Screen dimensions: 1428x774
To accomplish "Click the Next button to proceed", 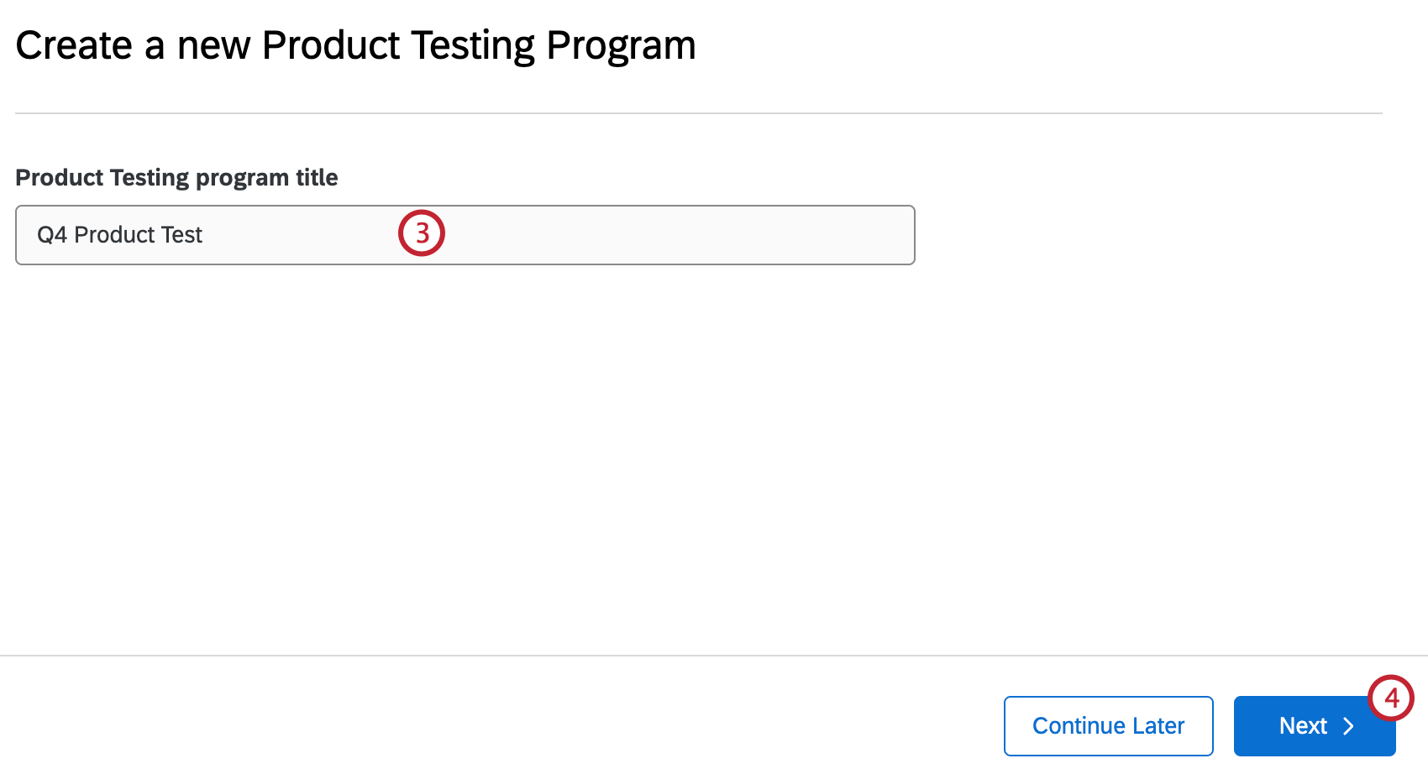I will click(x=1306, y=725).
